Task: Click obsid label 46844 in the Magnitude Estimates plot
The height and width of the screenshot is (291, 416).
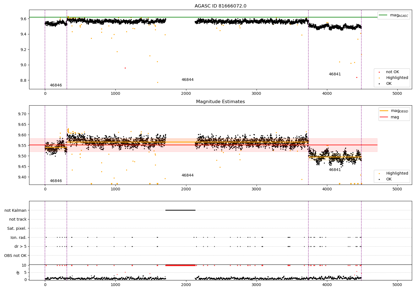Action: pyautogui.click(x=187, y=175)
